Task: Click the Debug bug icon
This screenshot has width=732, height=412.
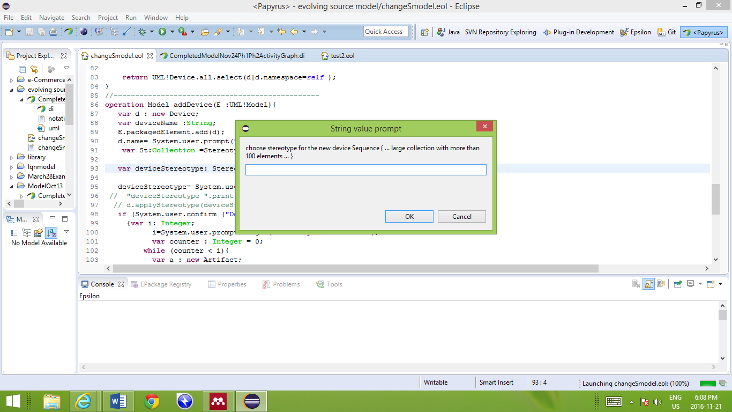Action: click(x=142, y=32)
